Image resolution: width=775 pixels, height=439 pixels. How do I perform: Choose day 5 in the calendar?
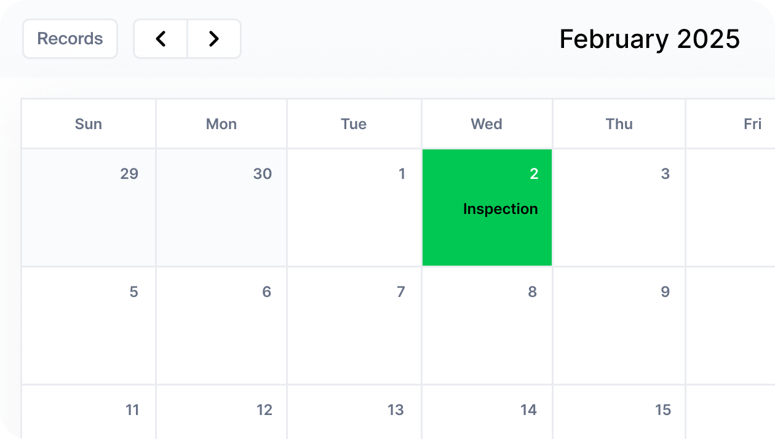(x=89, y=326)
